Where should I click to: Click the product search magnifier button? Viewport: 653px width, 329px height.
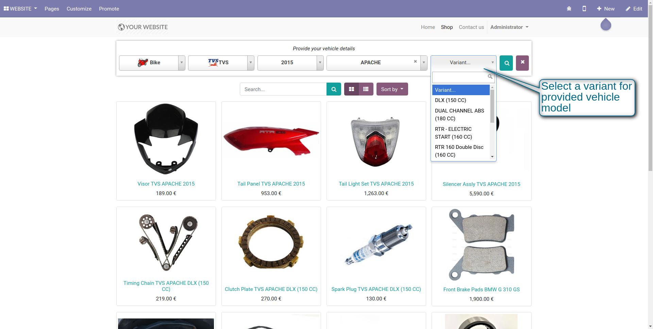click(334, 89)
